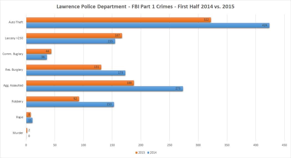The height and width of the screenshot is (158, 291).
Task: Click the x-axis value 100
Action: click(x=83, y=145)
